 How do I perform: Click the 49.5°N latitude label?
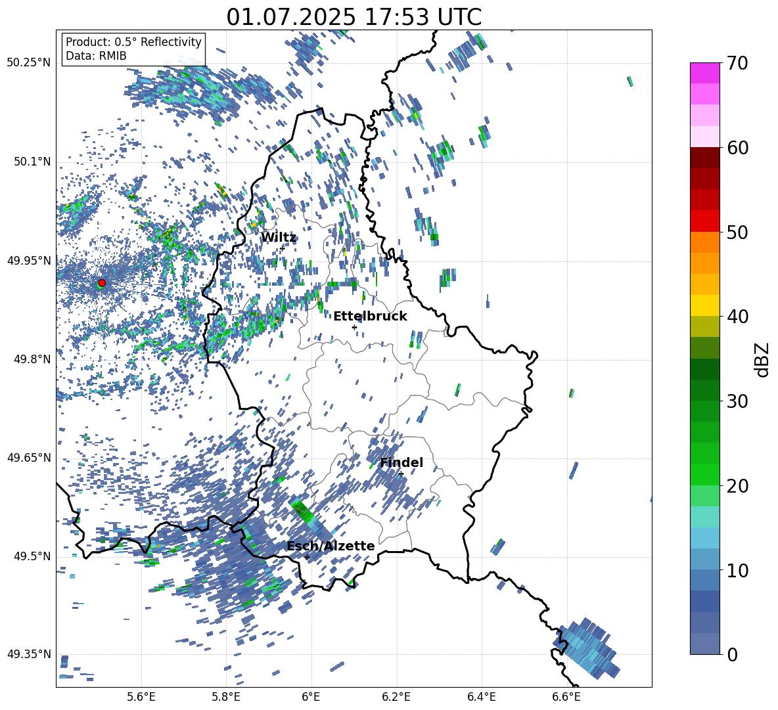point(32,556)
